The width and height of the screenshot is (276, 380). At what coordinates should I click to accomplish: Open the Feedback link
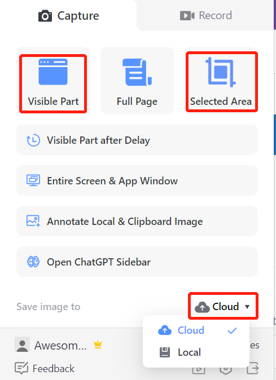coord(45,368)
